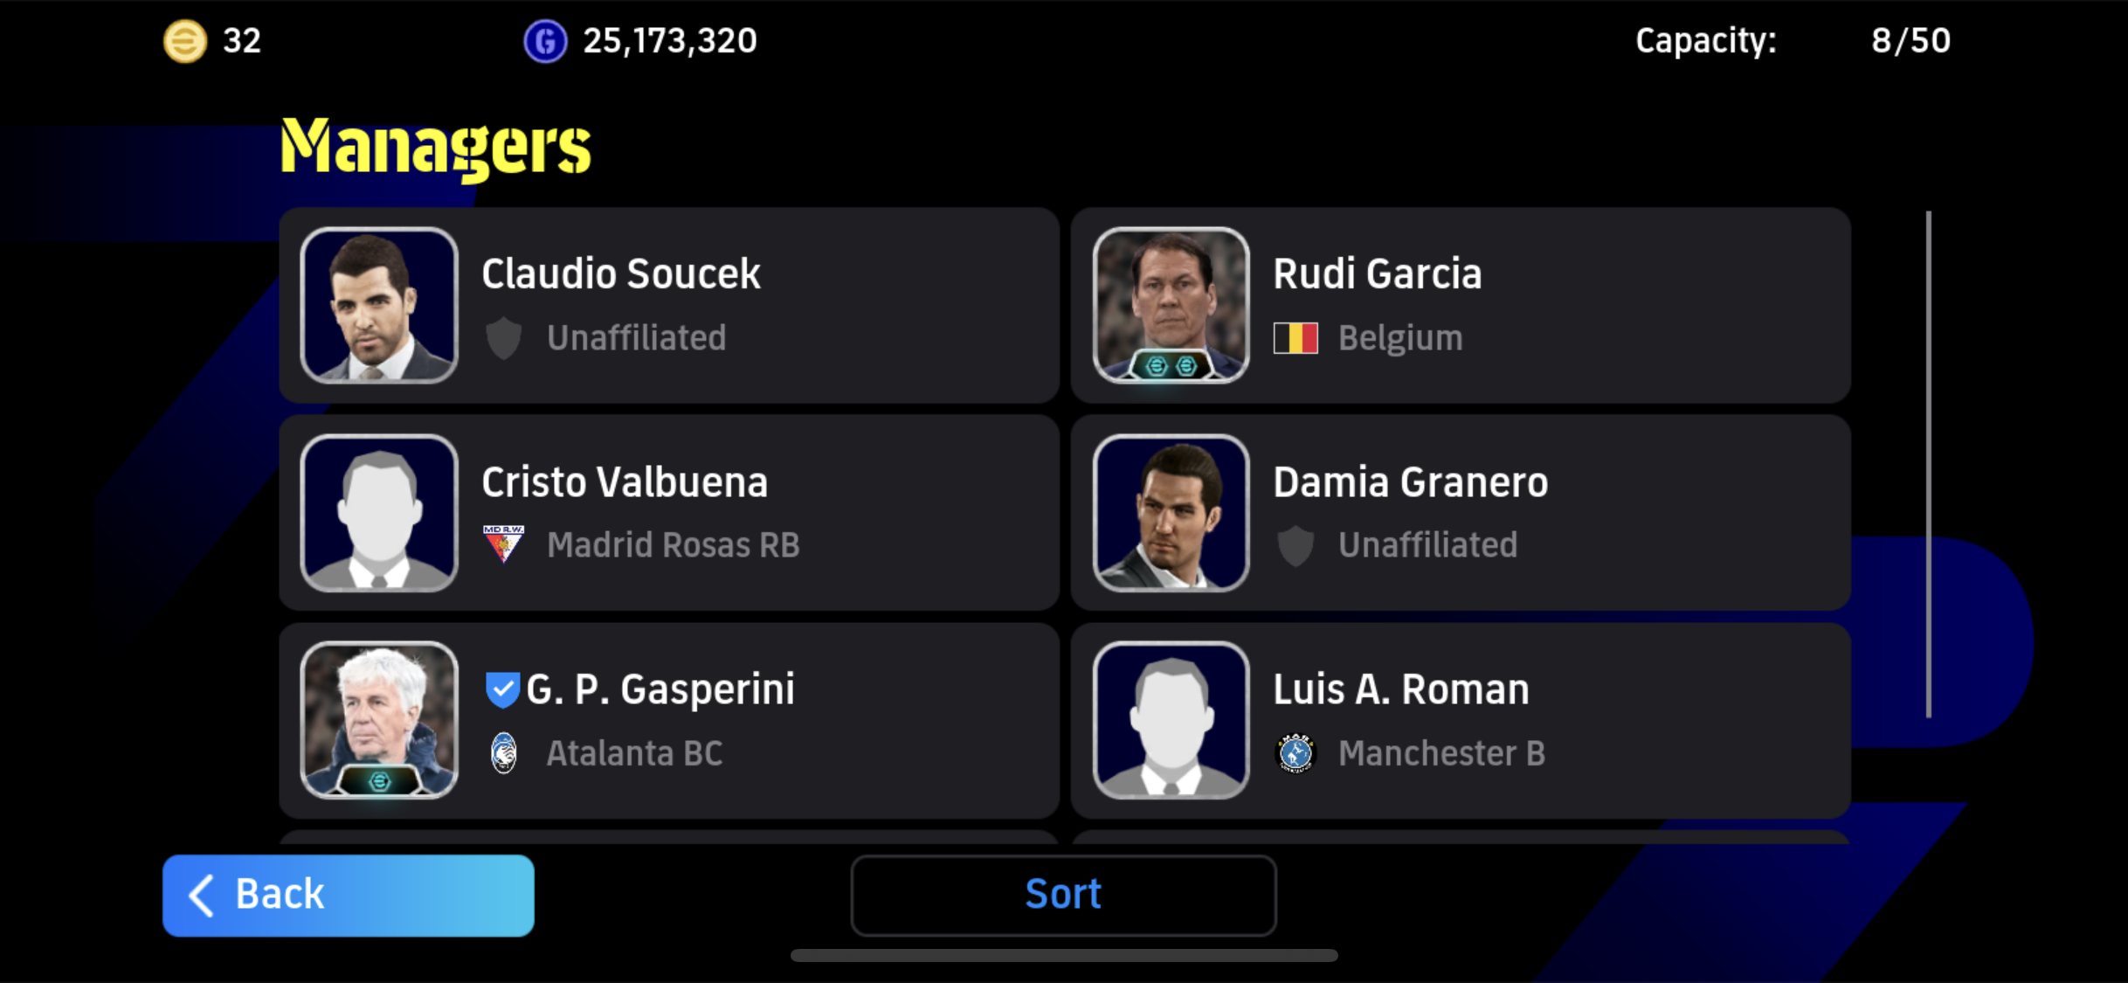Screen dimensions: 2128x983
Task: Tap Damia Granero's unaffiliated shield icon
Action: click(x=1295, y=545)
